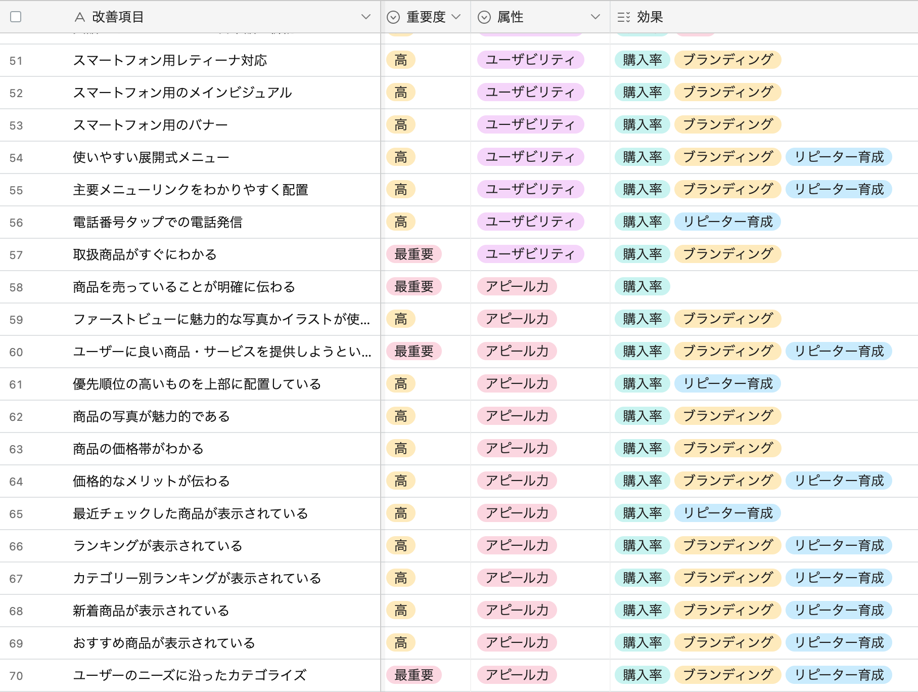Click the 高 tag in row 51
918x692 pixels.
click(401, 60)
